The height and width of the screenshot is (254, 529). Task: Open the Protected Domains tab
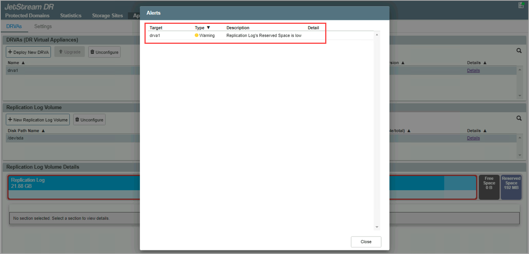click(x=27, y=16)
